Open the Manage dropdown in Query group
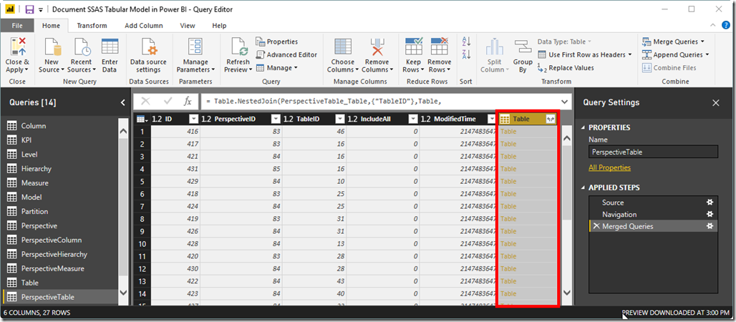Viewport: 736px width, 322px height. click(277, 67)
